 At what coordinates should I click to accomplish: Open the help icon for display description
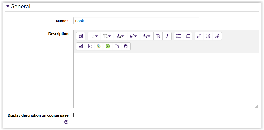coord(66,122)
